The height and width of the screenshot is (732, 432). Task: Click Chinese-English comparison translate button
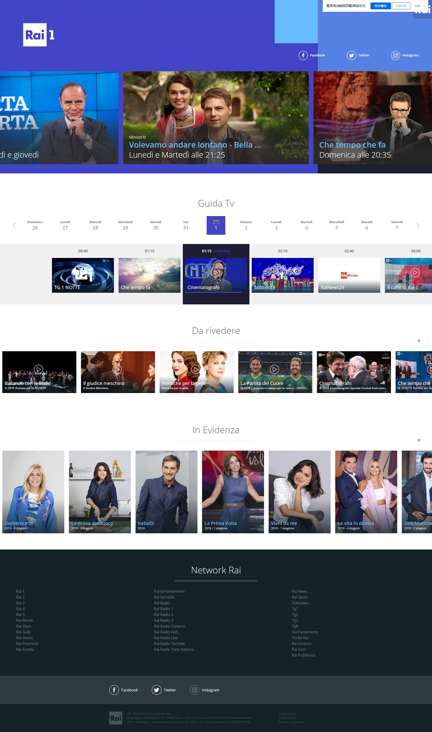click(401, 6)
